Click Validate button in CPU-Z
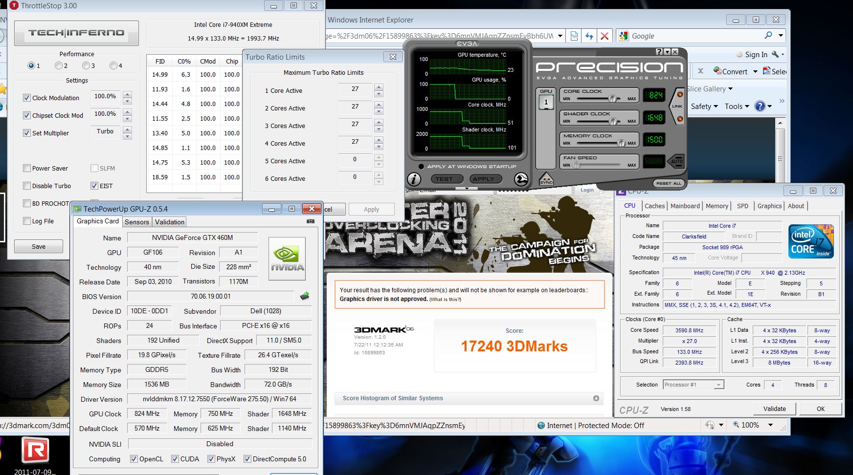 pyautogui.click(x=774, y=409)
